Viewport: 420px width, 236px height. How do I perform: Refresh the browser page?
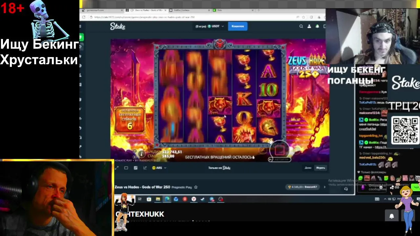pos(84,17)
